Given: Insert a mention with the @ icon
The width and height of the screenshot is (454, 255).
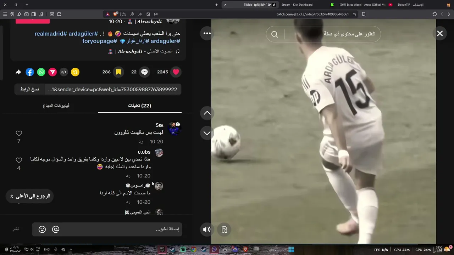Looking at the screenshot, I should click(56, 229).
